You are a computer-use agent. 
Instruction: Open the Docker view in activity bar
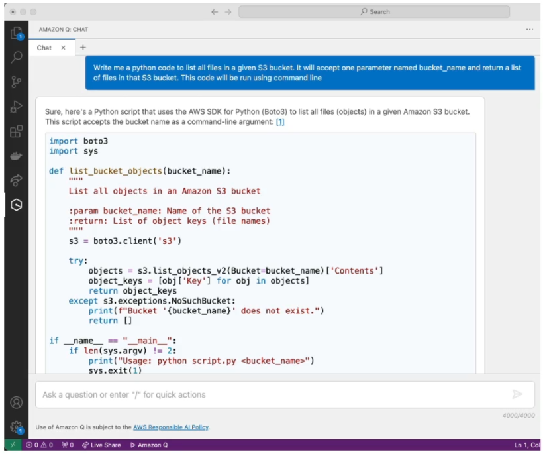click(x=17, y=156)
